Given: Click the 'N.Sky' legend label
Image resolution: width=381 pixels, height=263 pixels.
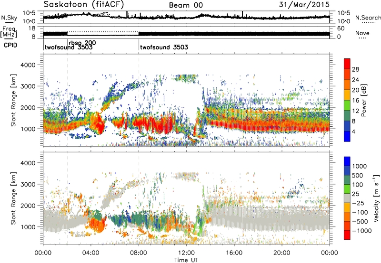Looking at the screenshot, I should [x=9, y=18].
